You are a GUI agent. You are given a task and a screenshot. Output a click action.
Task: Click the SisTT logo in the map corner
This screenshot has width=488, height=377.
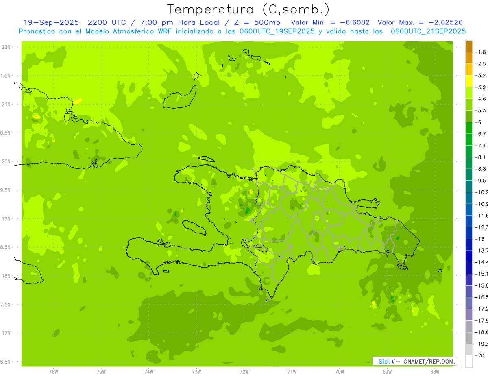point(386,361)
